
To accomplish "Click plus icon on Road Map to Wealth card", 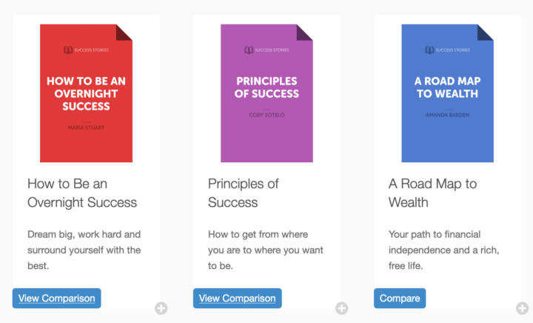I will pyautogui.click(x=522, y=308).
